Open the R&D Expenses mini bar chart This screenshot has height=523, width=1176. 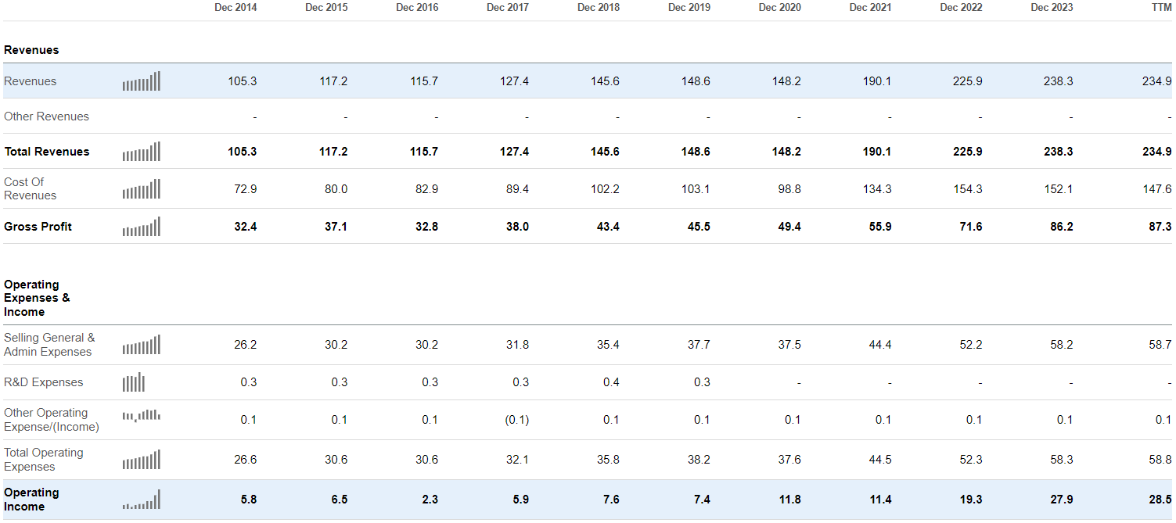[x=134, y=382]
